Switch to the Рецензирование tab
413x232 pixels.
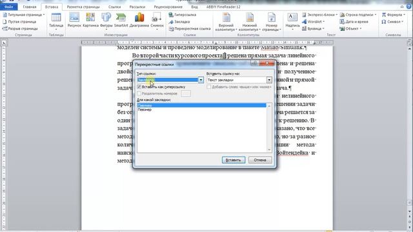tap(168, 7)
